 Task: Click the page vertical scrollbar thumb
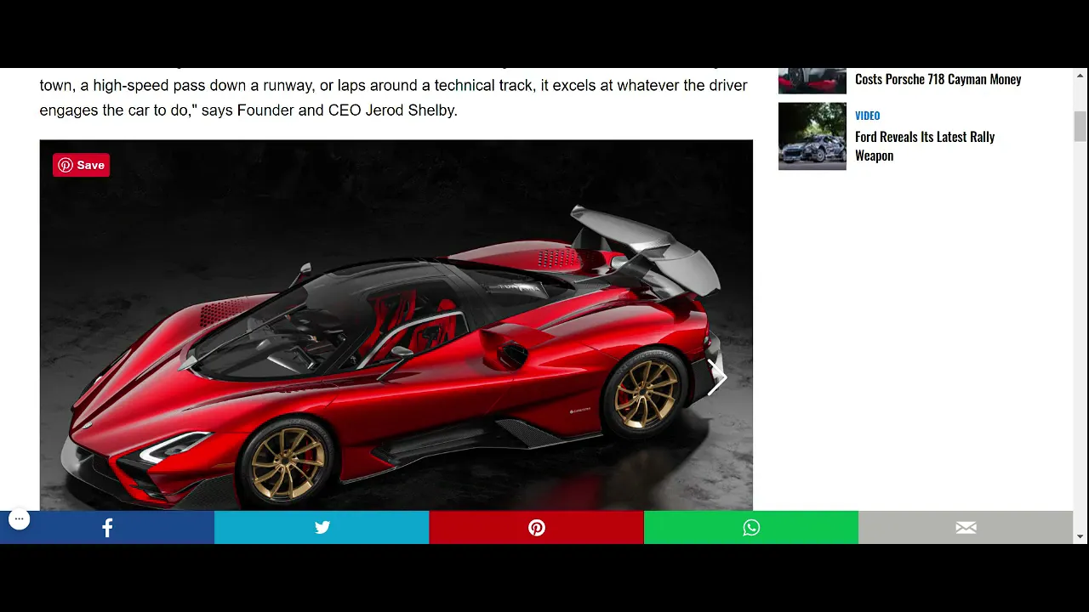click(x=1080, y=126)
